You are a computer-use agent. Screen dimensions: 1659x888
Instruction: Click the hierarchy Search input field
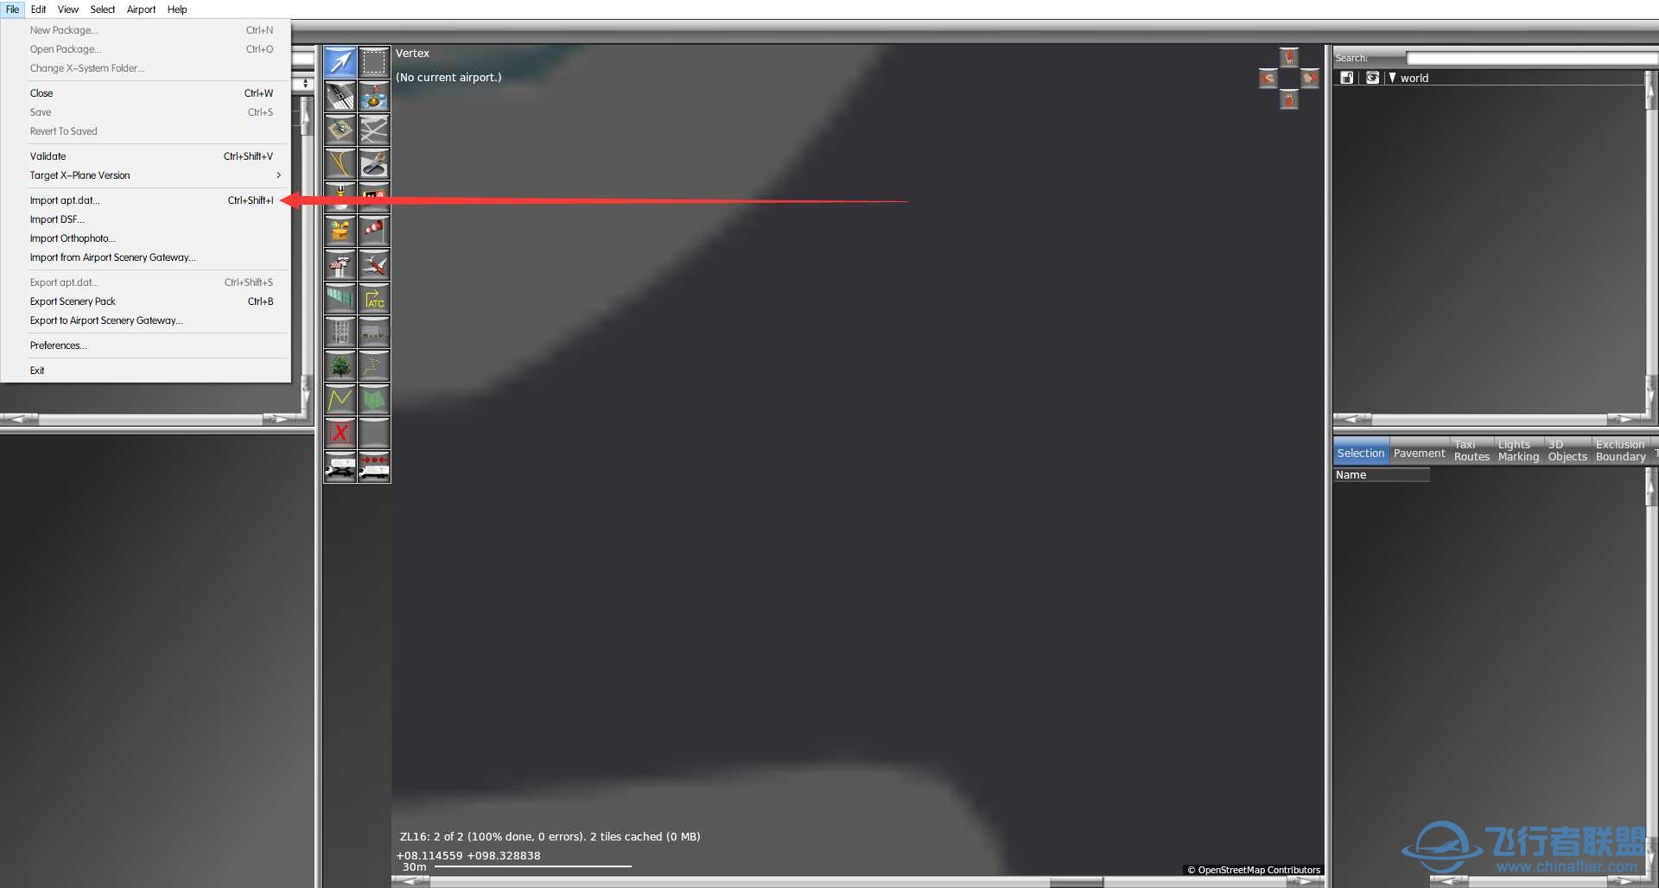click(1529, 58)
